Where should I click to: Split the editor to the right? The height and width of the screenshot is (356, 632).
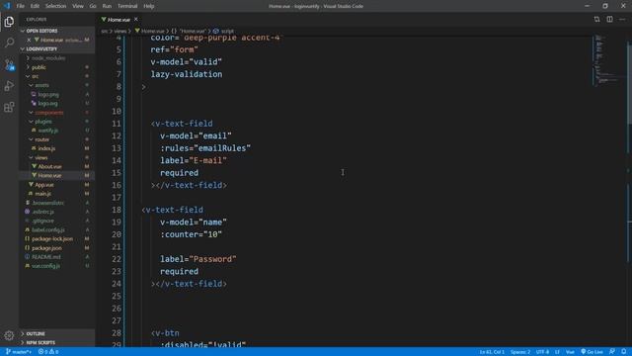point(610,20)
